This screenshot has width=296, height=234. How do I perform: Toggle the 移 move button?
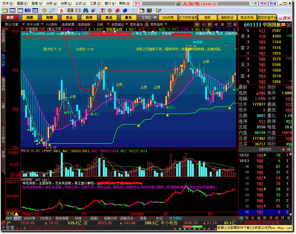click(x=222, y=24)
